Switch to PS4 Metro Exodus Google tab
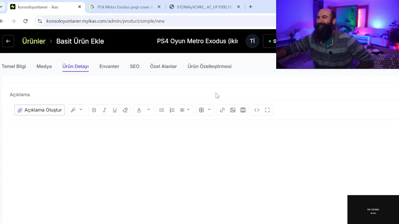This screenshot has height=224, width=399. pos(125,7)
